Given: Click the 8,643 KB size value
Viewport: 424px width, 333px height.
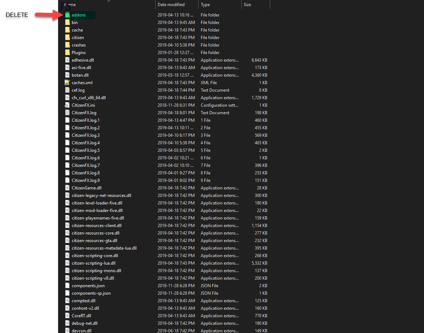Looking at the screenshot, I should tap(259, 60).
